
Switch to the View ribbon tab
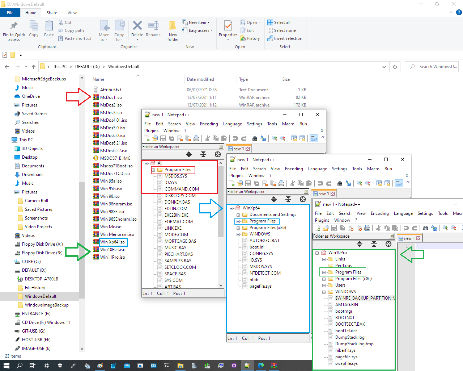[x=72, y=13]
